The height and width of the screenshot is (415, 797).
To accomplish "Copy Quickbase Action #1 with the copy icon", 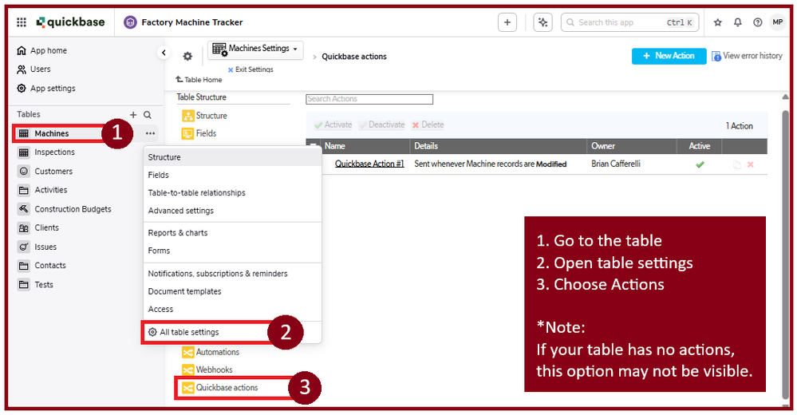I will click(x=736, y=164).
